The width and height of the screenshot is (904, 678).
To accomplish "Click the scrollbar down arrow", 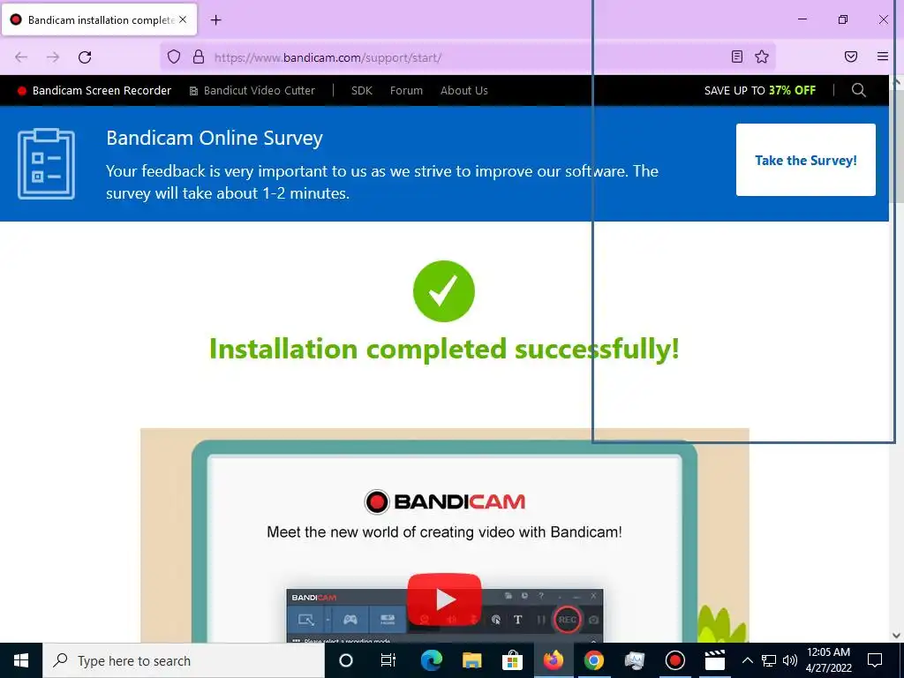I will click(x=897, y=636).
